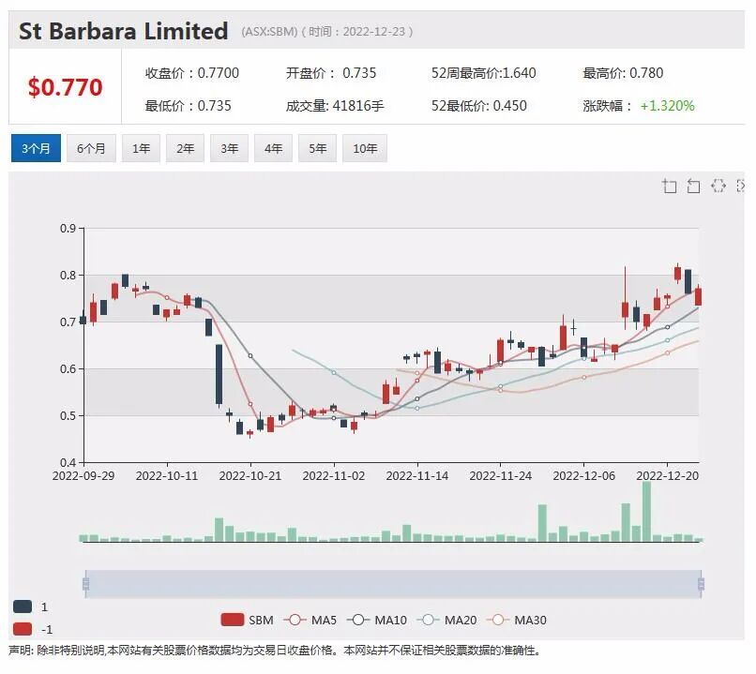
Task: Click the (ASX:SBM) ticker text
Action: point(269,32)
